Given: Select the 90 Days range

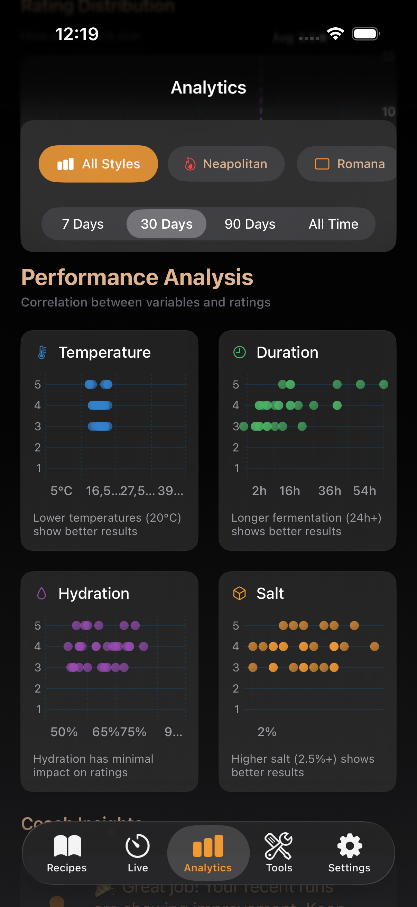Looking at the screenshot, I should coord(250,223).
